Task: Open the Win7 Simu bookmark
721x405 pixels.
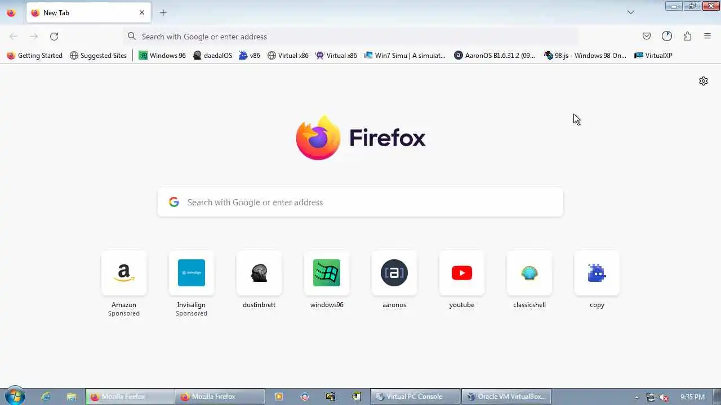Action: (x=405, y=55)
